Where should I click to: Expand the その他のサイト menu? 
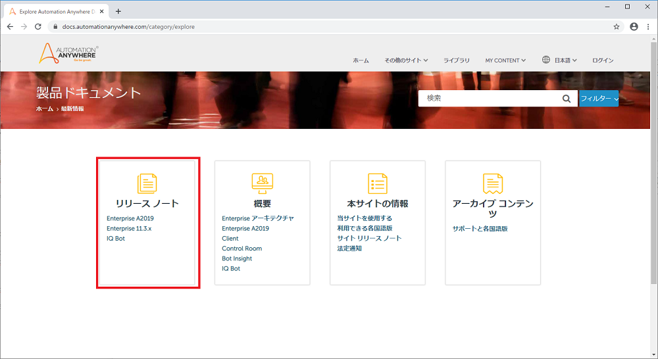[406, 60]
